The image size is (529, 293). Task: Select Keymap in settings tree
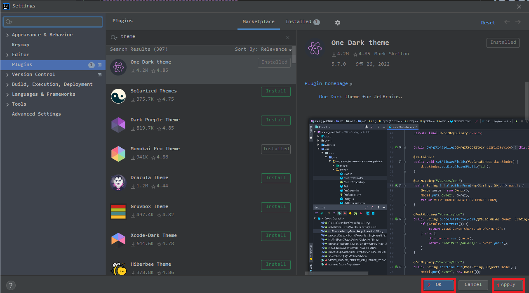(21, 45)
